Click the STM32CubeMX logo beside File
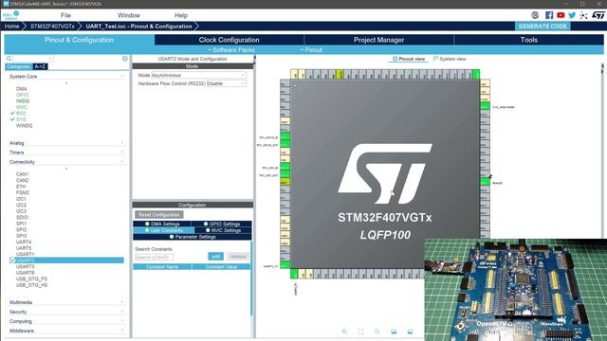The height and width of the screenshot is (341, 607). [10, 15]
